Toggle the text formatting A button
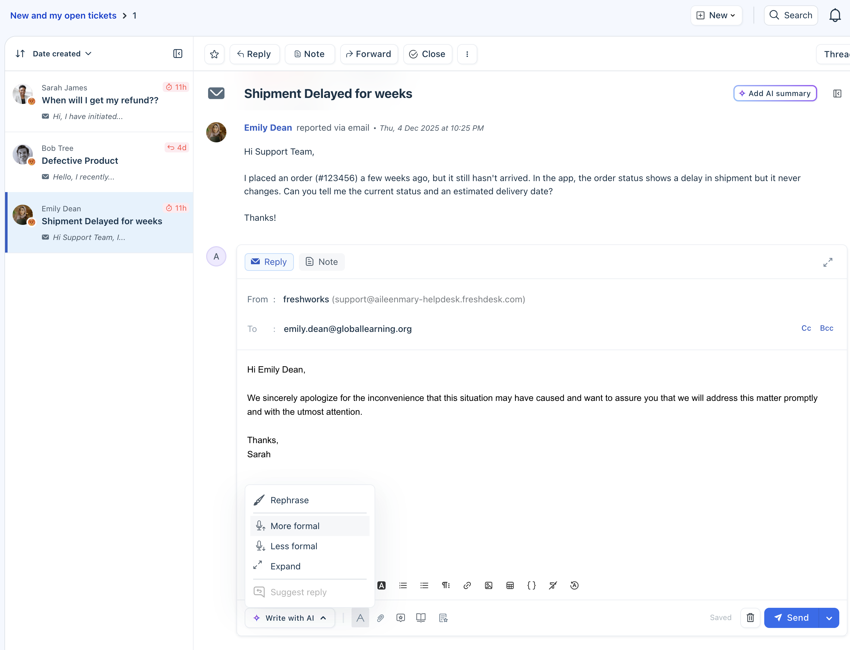The height and width of the screenshot is (650, 850). [360, 618]
